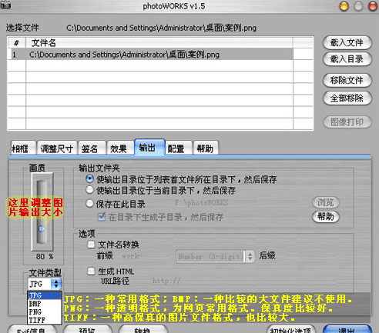Click the 载入文件 load file button

(347, 42)
